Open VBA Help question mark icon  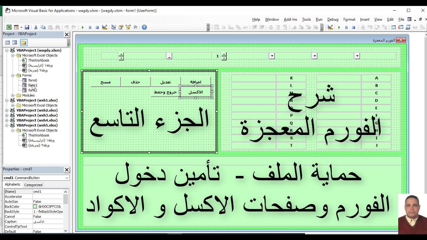[x=144, y=27]
